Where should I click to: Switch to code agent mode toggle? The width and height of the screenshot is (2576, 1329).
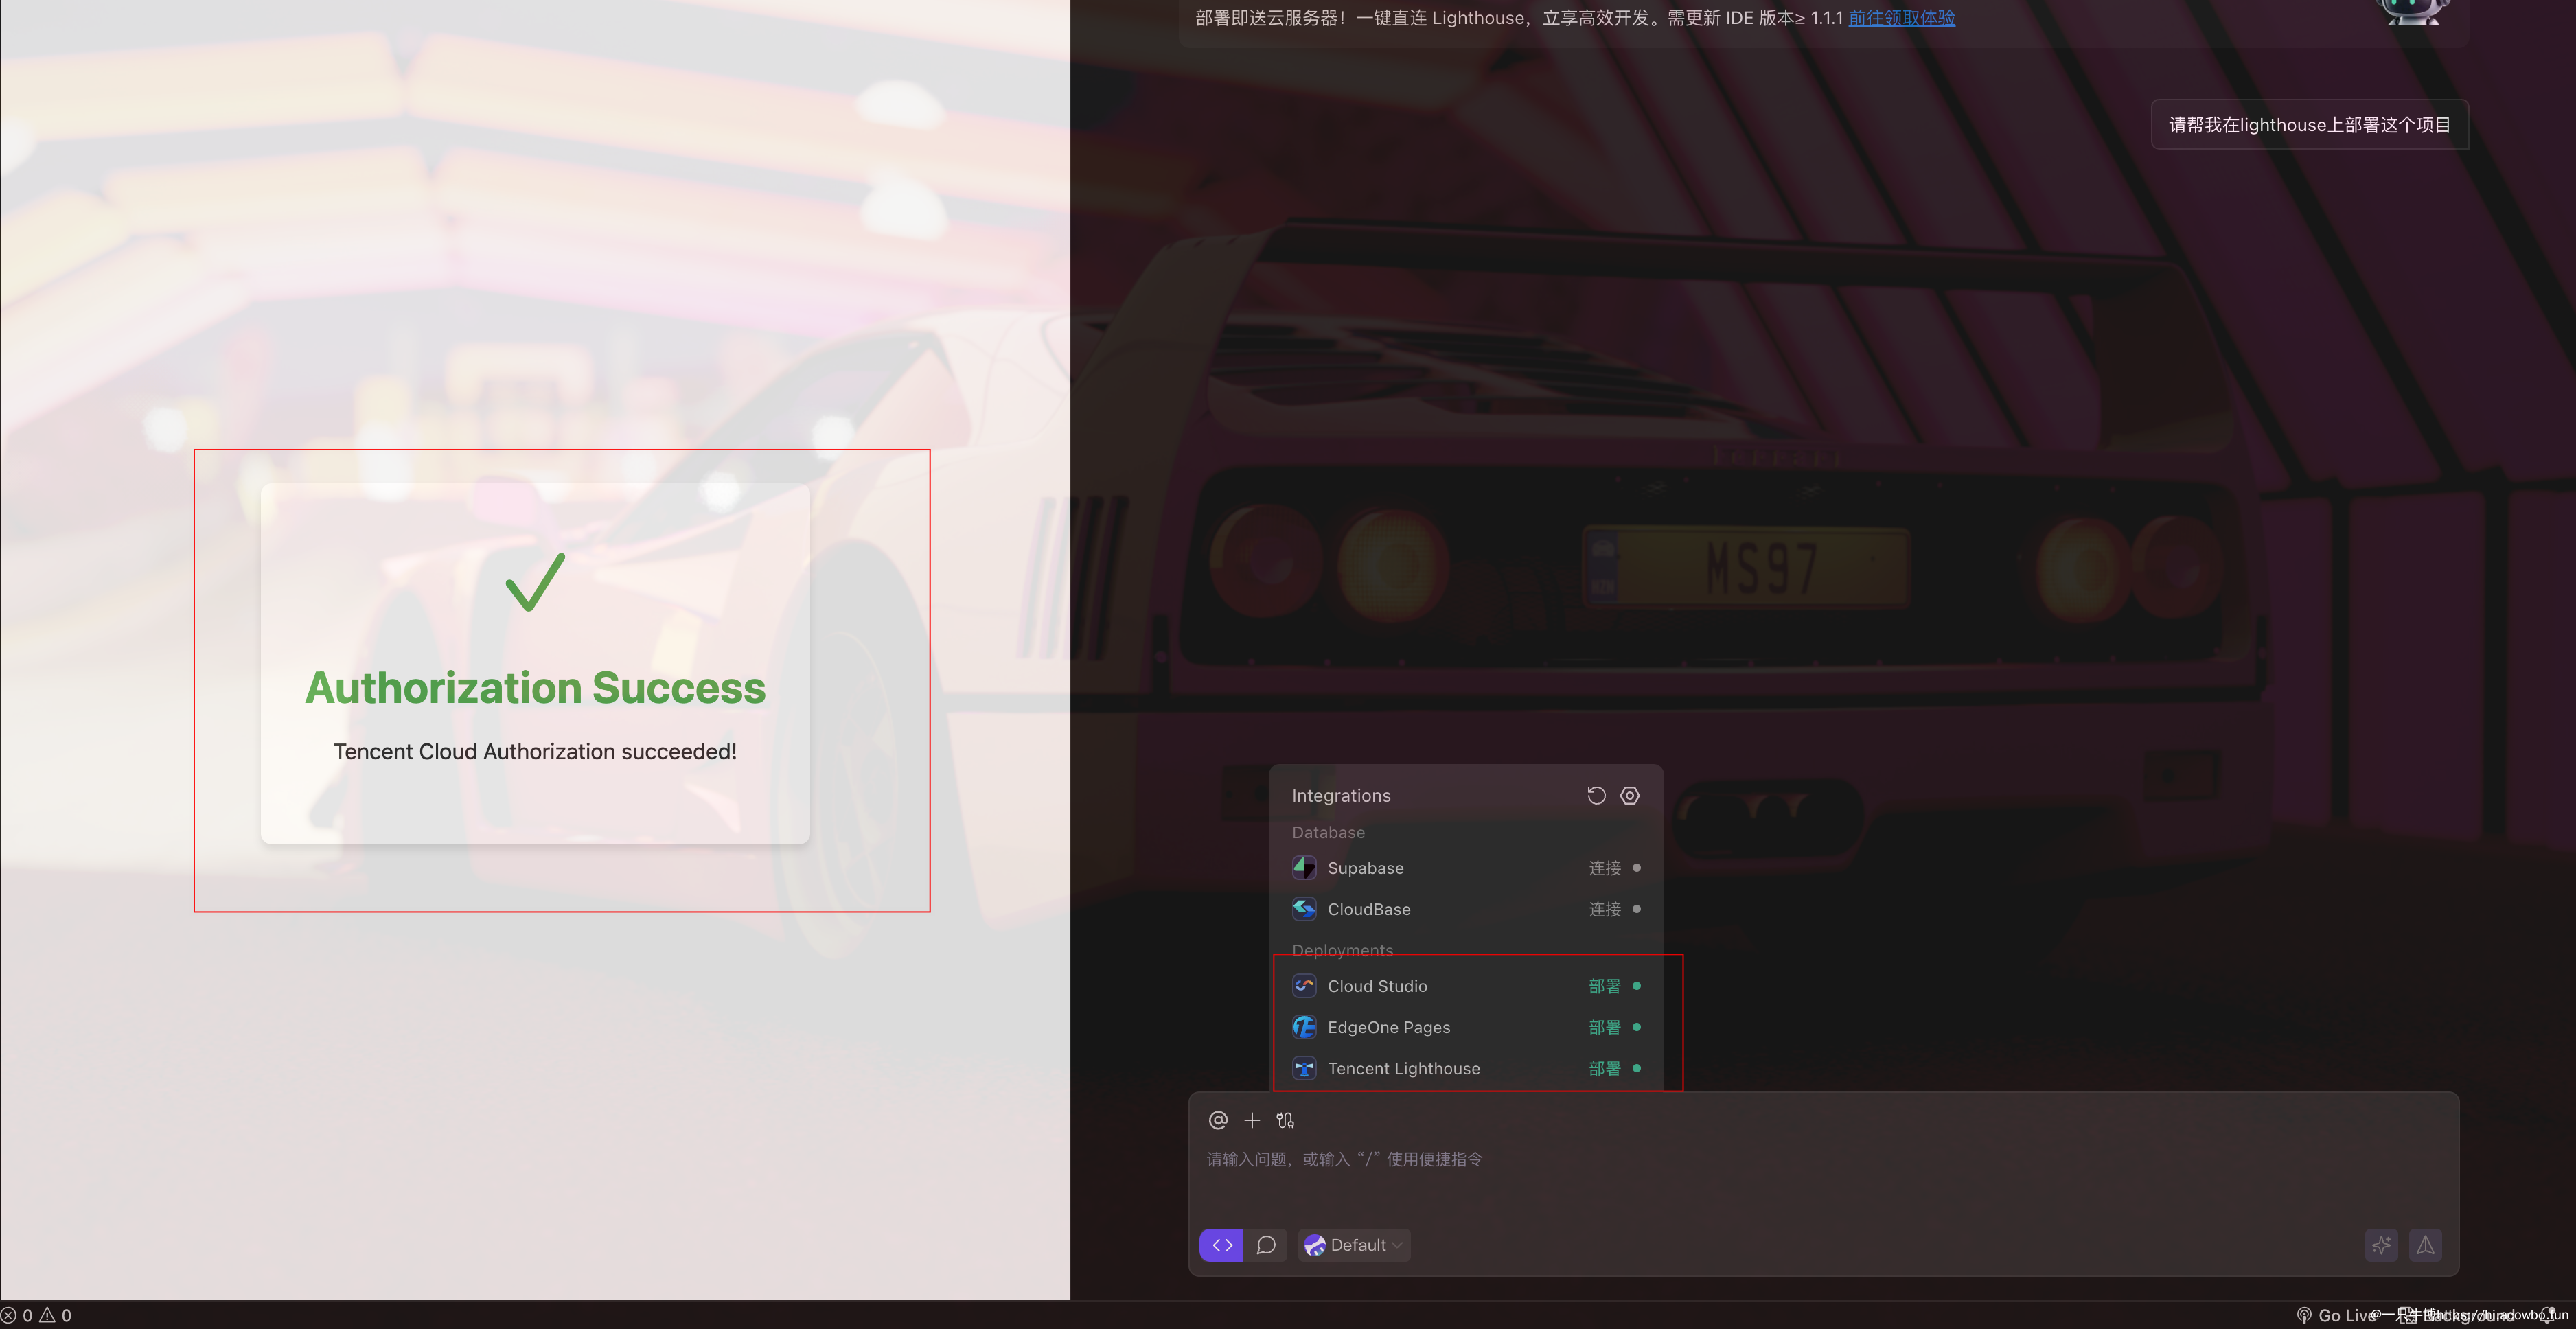point(1222,1245)
